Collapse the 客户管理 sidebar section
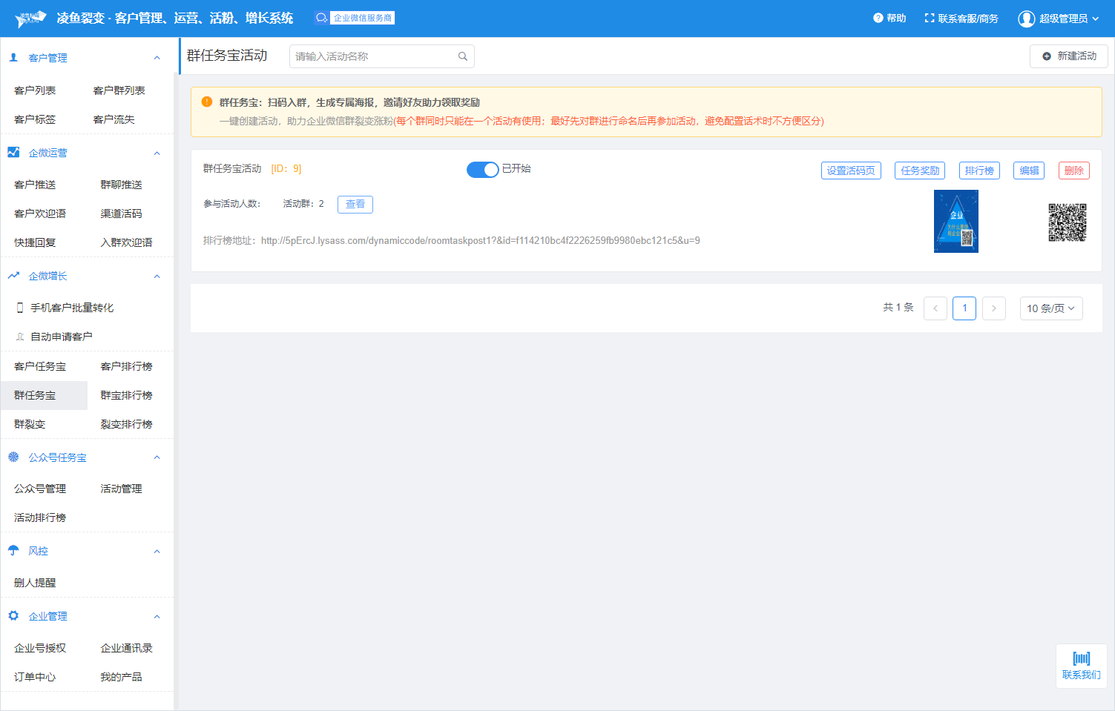 pyautogui.click(x=157, y=58)
